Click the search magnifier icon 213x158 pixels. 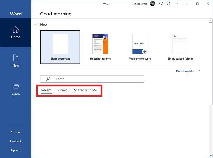48,79
